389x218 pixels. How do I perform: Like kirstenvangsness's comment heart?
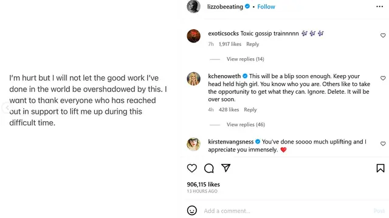click(x=383, y=144)
